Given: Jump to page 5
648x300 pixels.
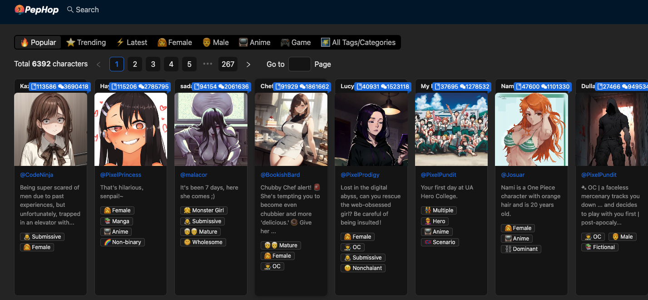Looking at the screenshot, I should tap(189, 64).
